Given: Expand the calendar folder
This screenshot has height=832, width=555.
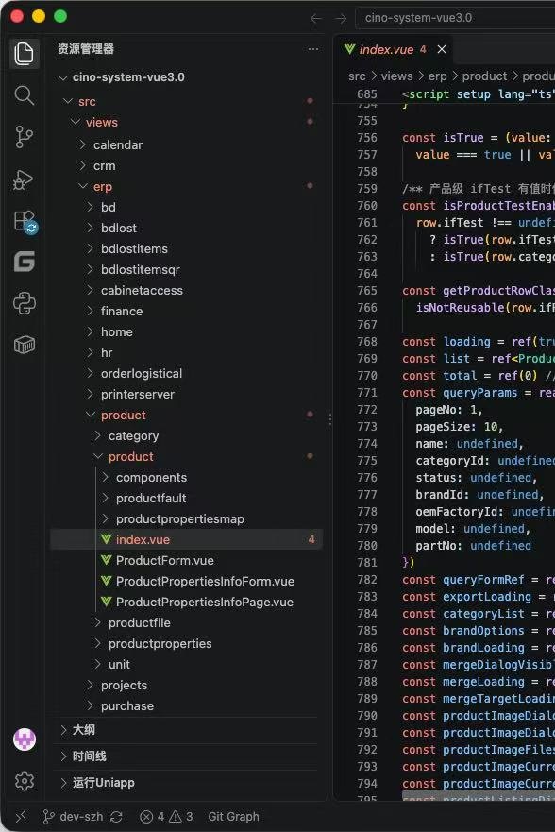Looking at the screenshot, I should 187,144.
